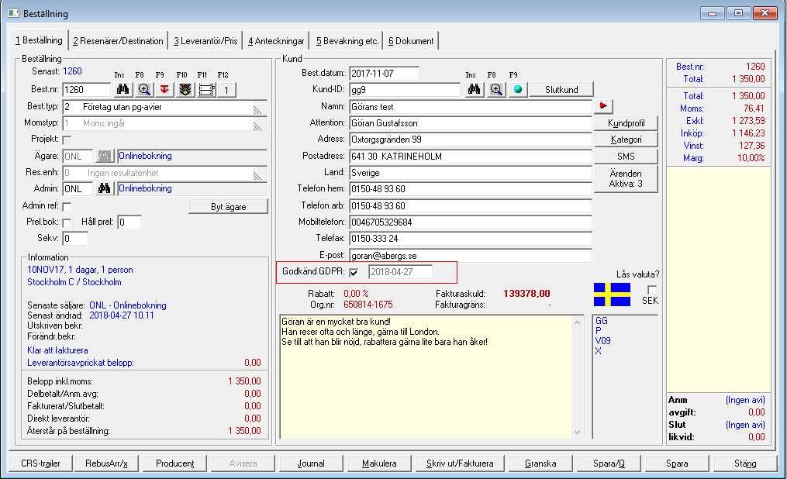Click the CRS-trailer button
This screenshot has height=479, width=787.
pyautogui.click(x=40, y=463)
